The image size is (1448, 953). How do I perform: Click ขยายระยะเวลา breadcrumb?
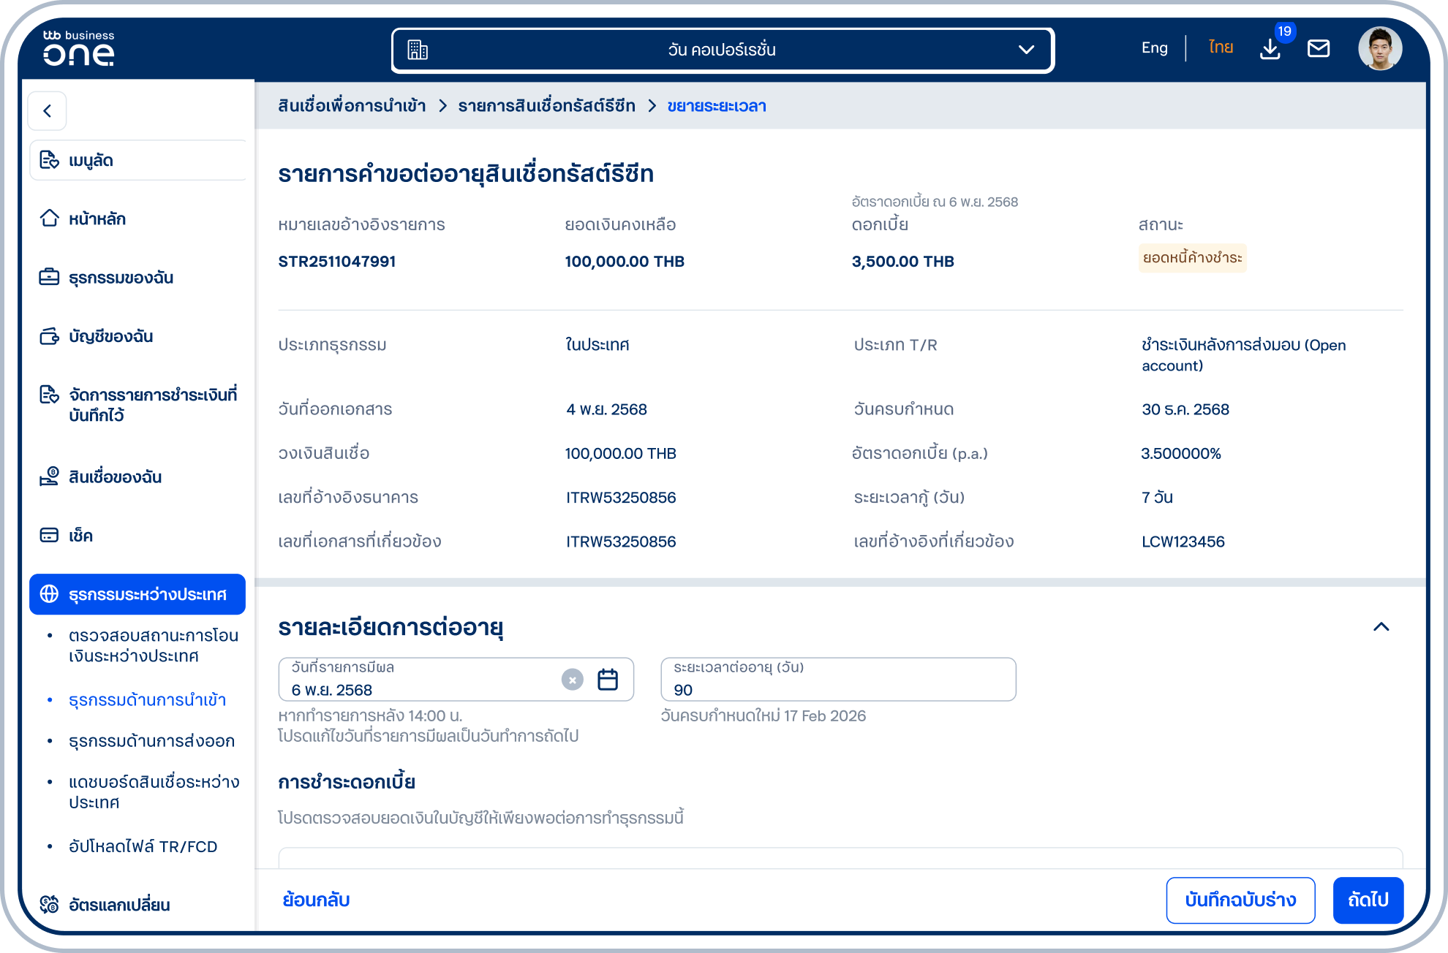(x=717, y=106)
